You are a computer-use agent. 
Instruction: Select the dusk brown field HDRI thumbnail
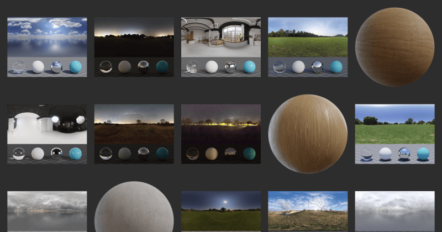click(134, 134)
